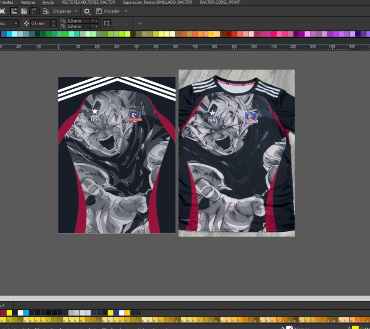The width and height of the screenshot is (370, 329).
Task: Click the horizontal scrollbar
Action: 185,298
